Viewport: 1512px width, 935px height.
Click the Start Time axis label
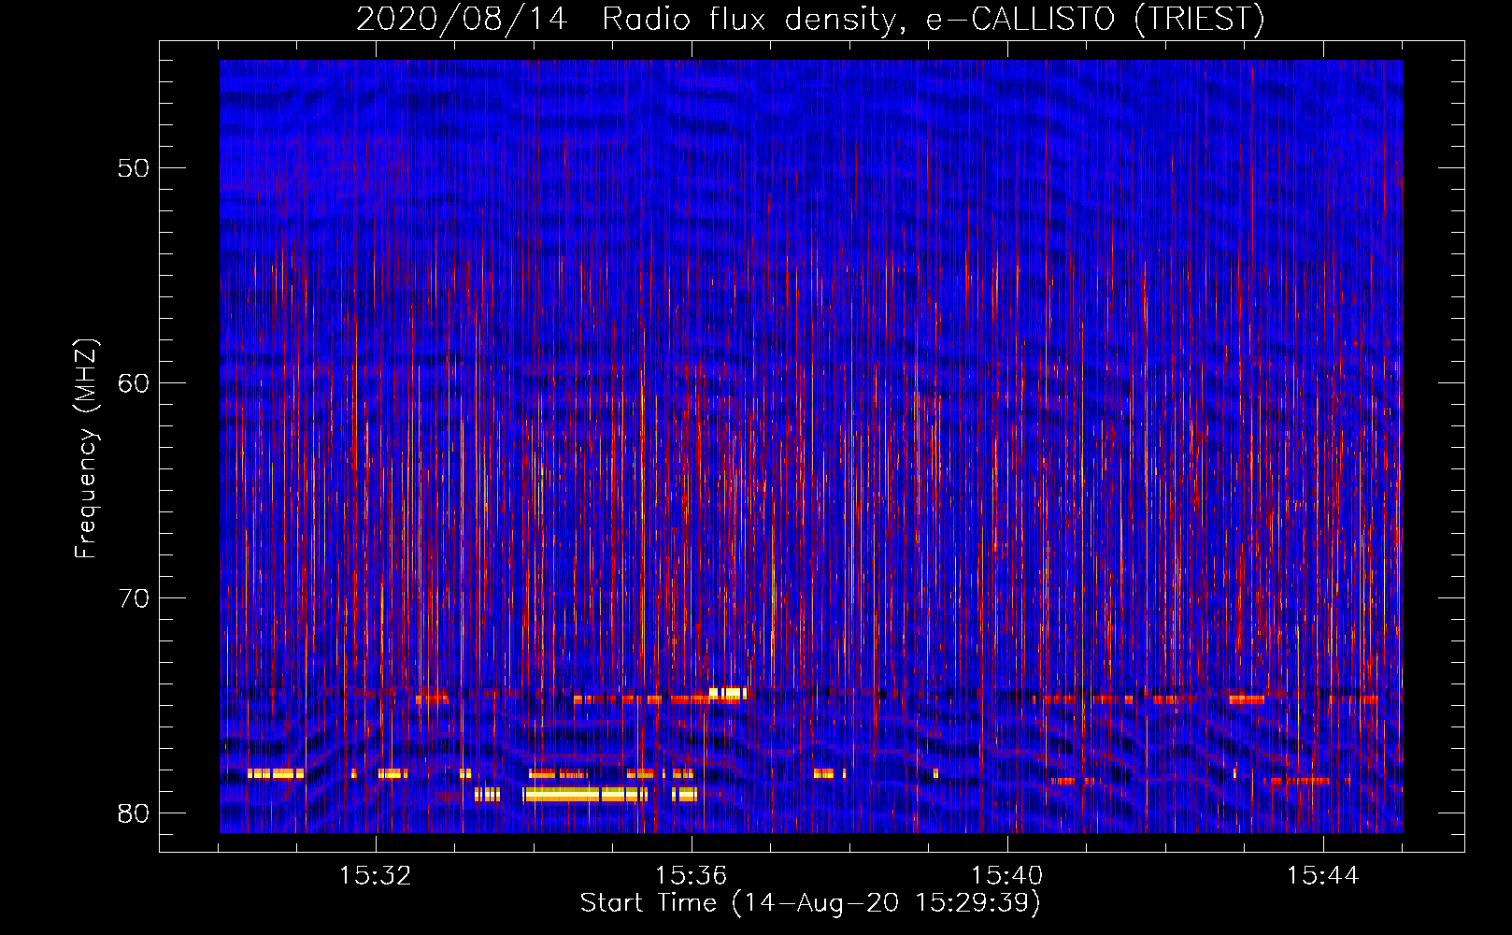point(810,903)
